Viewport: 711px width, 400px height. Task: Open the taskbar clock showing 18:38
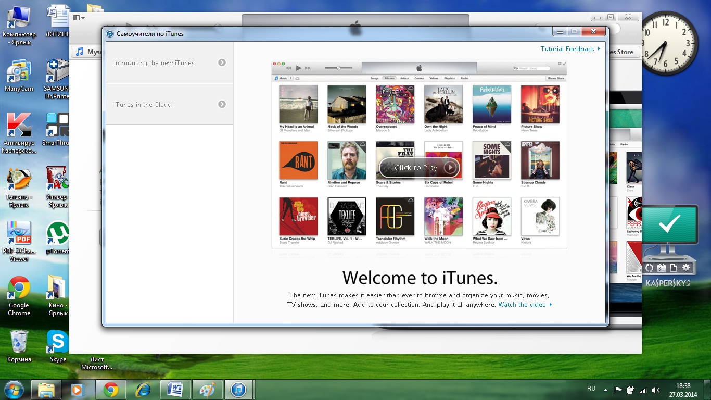(683, 390)
